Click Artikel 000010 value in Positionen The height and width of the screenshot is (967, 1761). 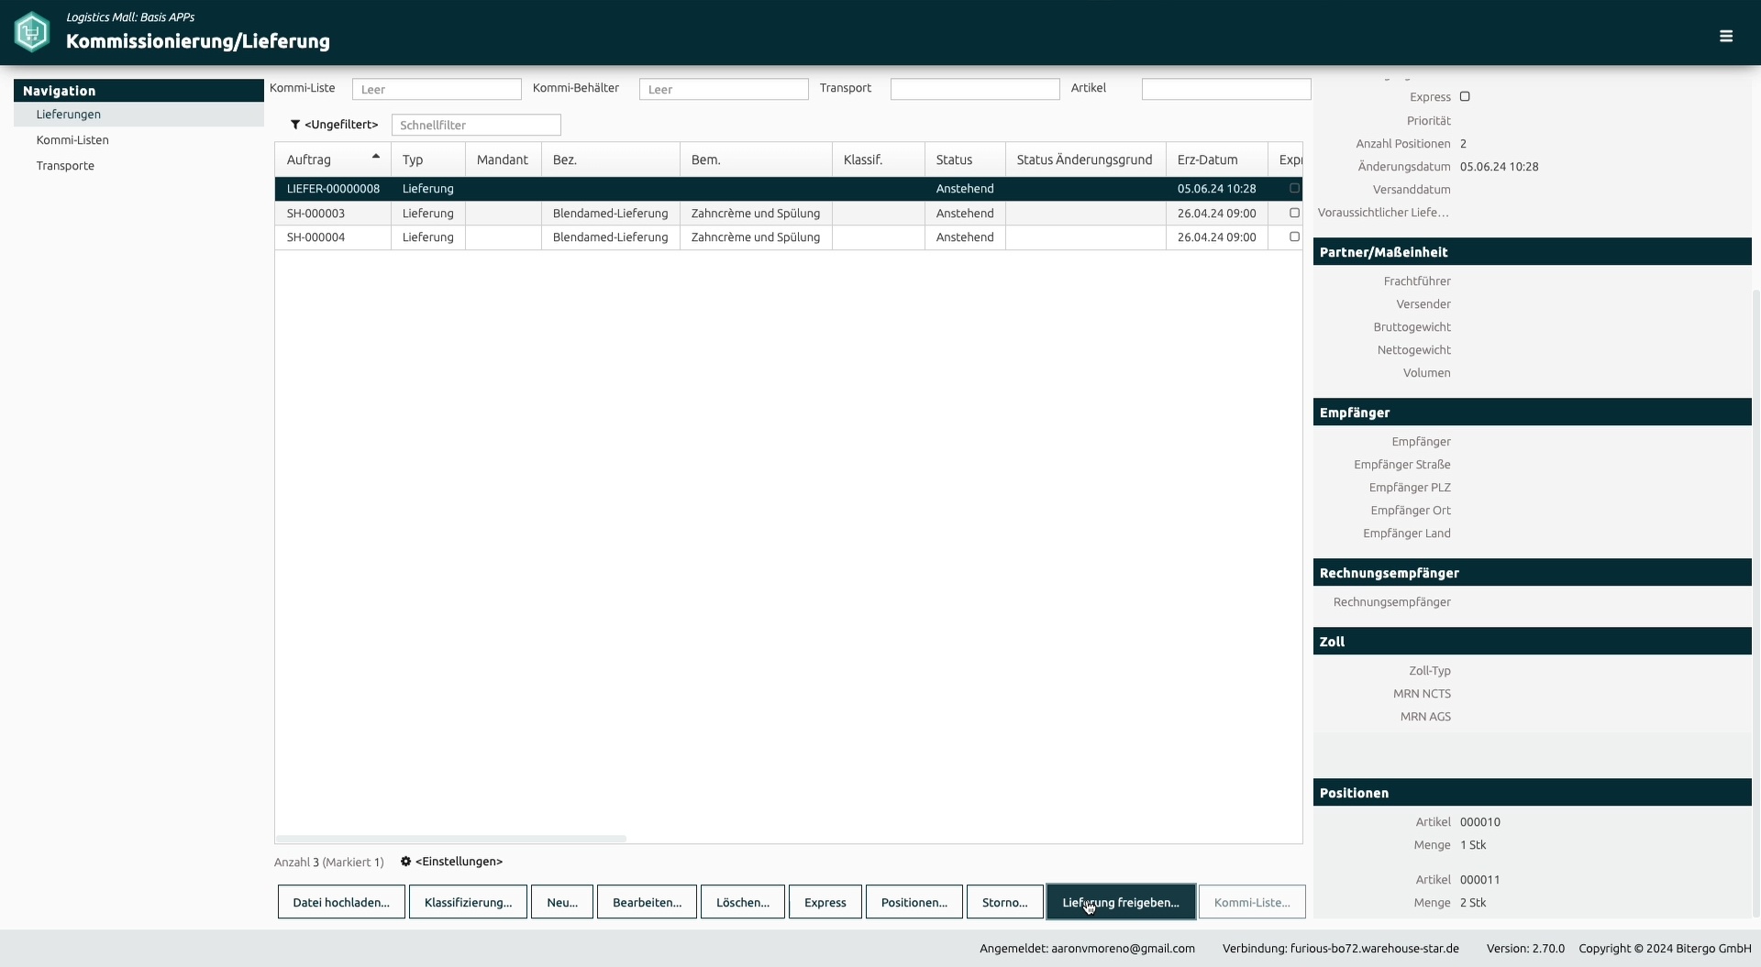point(1480,822)
